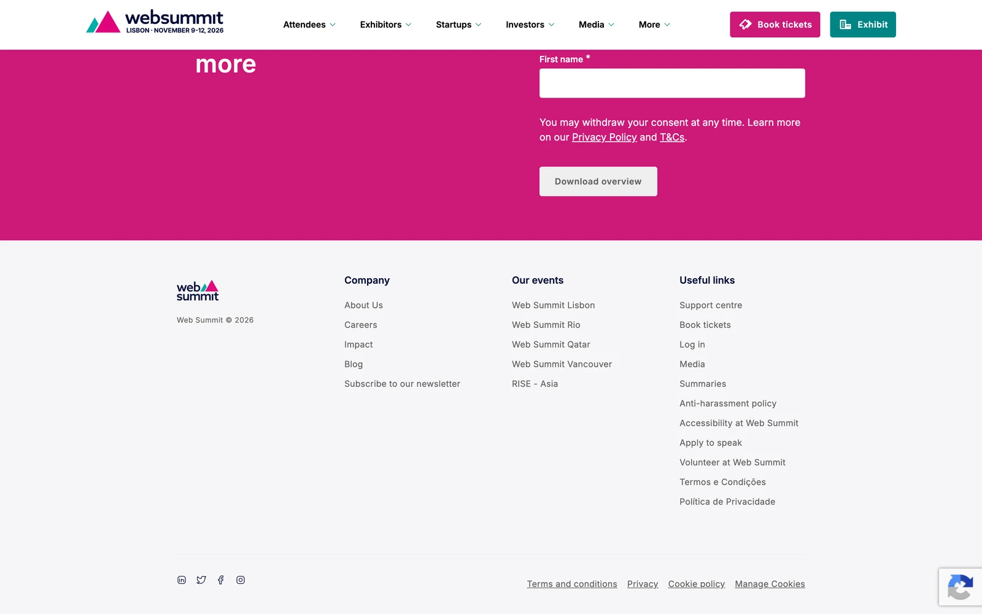Viewport: 982px width, 614px height.
Task: Expand the More dropdown menu
Action: [x=654, y=25]
